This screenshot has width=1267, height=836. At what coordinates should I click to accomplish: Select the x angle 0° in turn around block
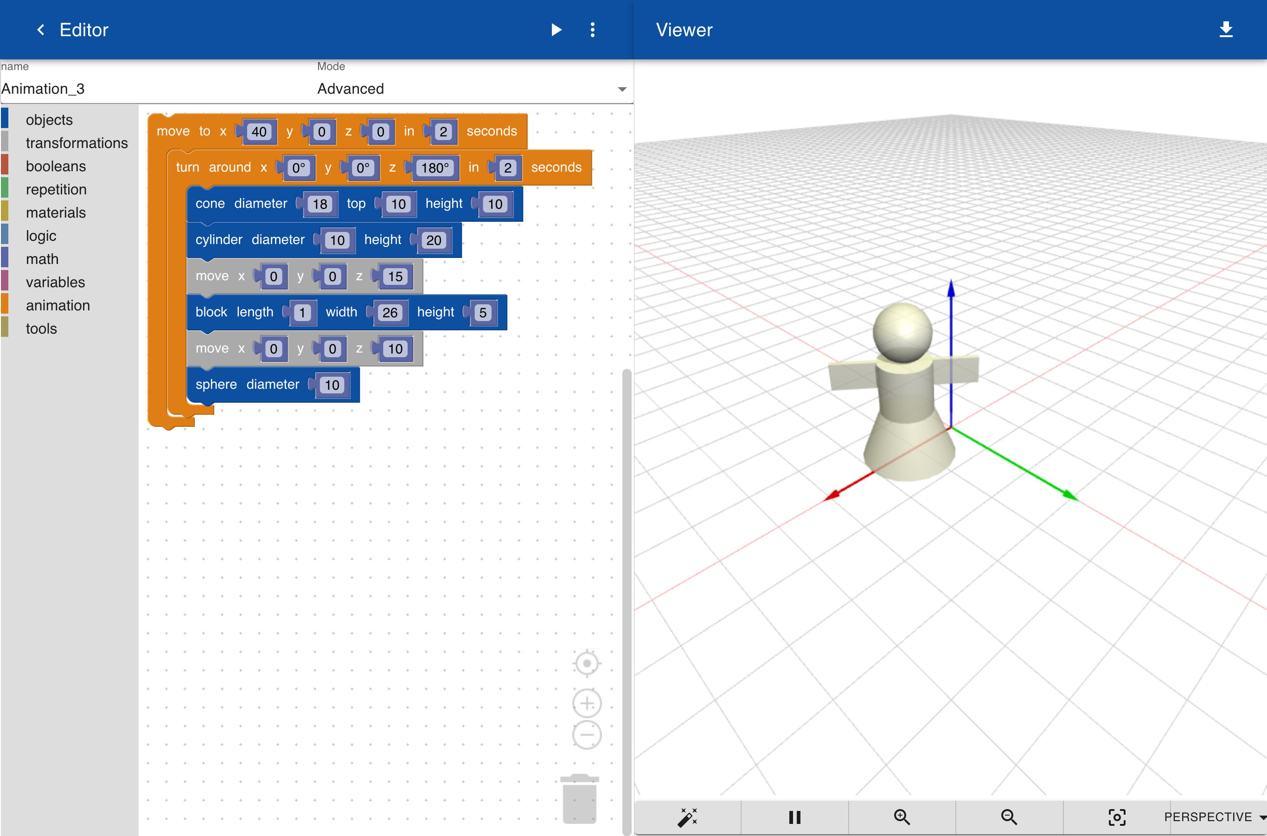tap(299, 168)
